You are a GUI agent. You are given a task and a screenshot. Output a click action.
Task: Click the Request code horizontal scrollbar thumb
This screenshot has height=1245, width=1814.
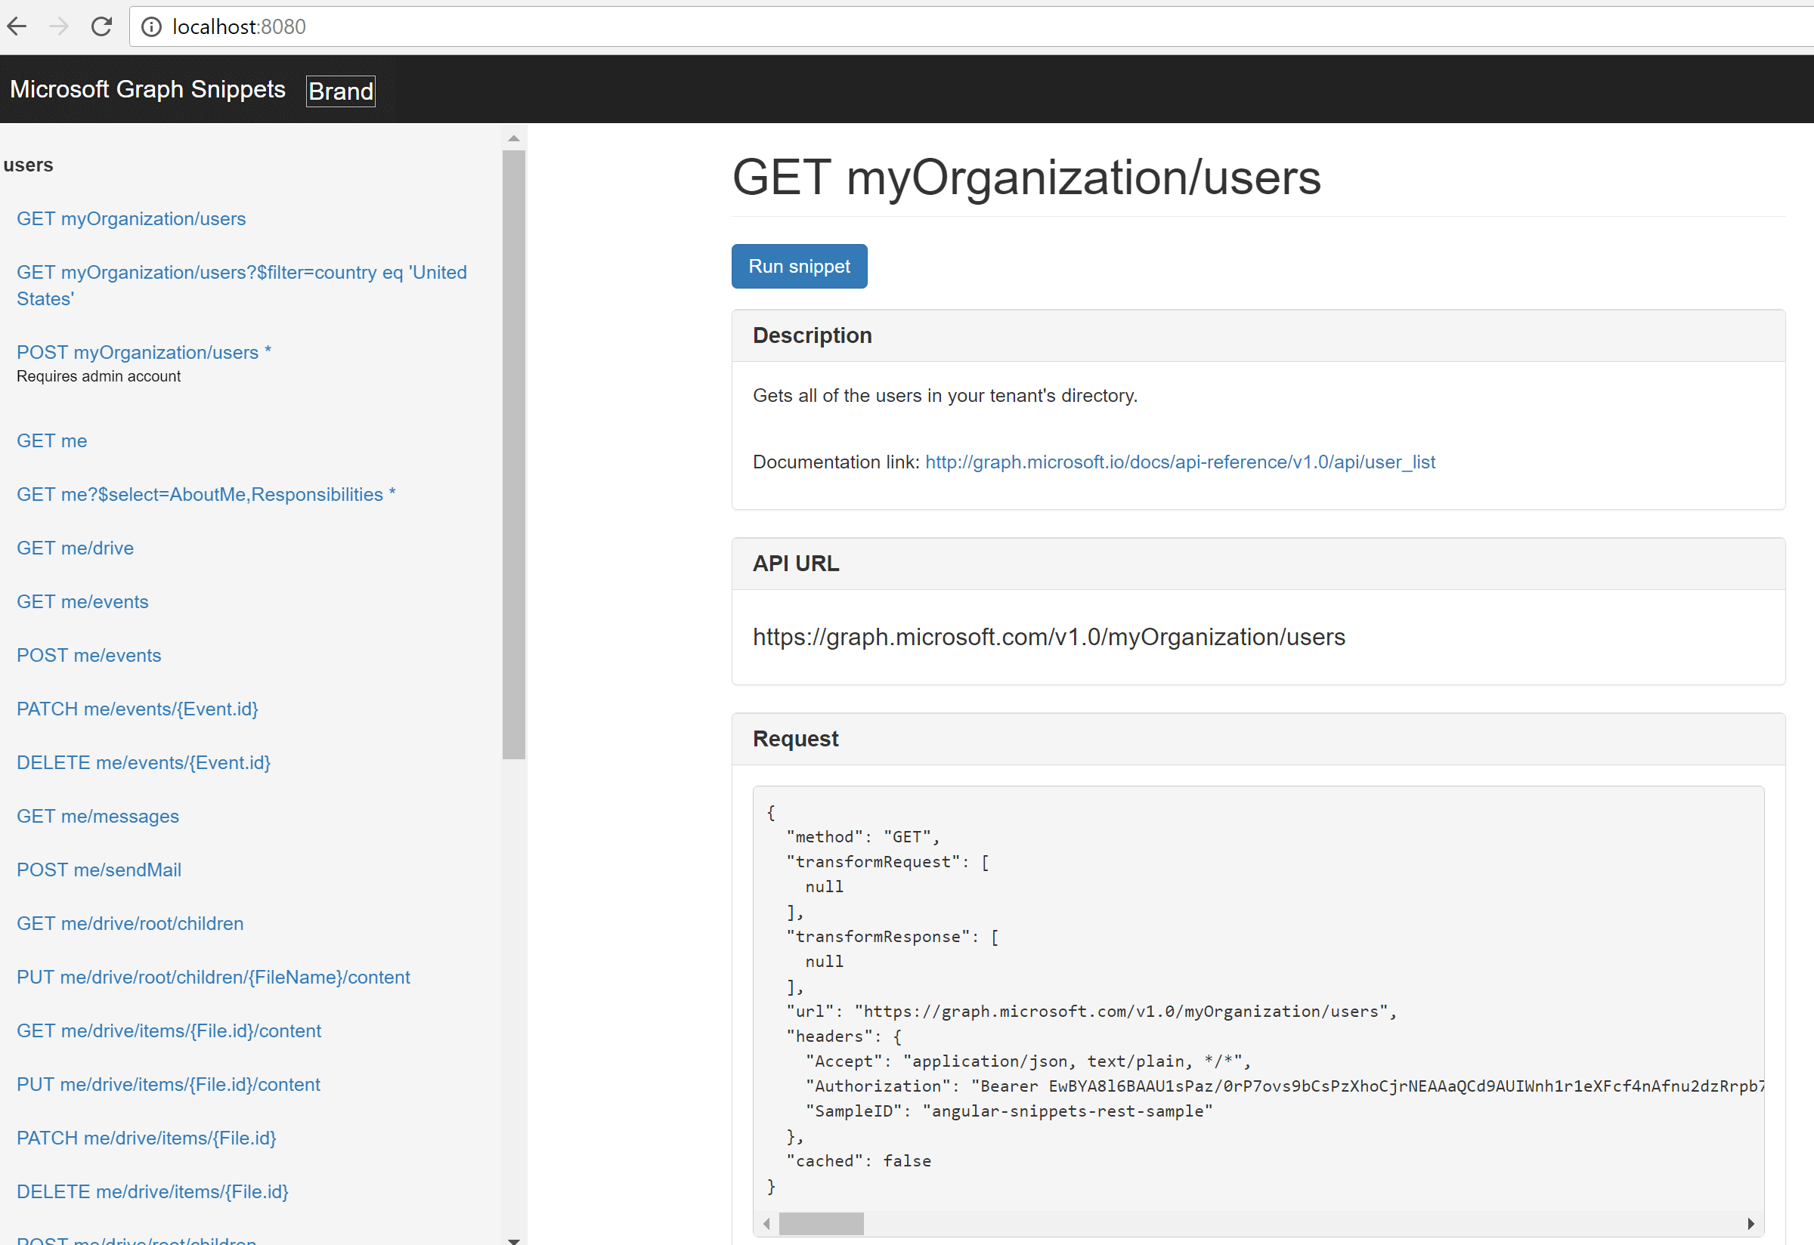coord(821,1223)
